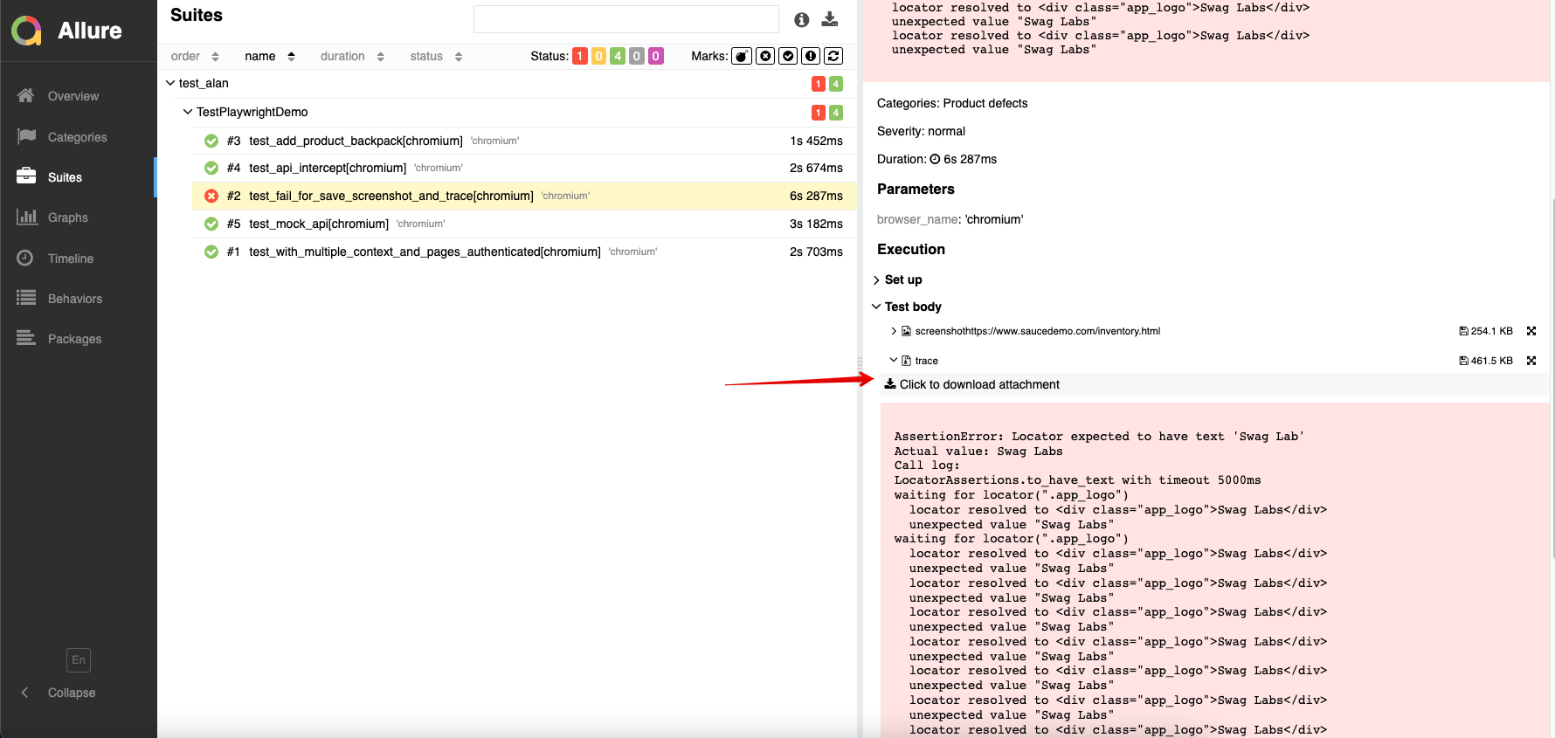Click the En language selector
This screenshot has height=738, width=1555.
[79, 660]
